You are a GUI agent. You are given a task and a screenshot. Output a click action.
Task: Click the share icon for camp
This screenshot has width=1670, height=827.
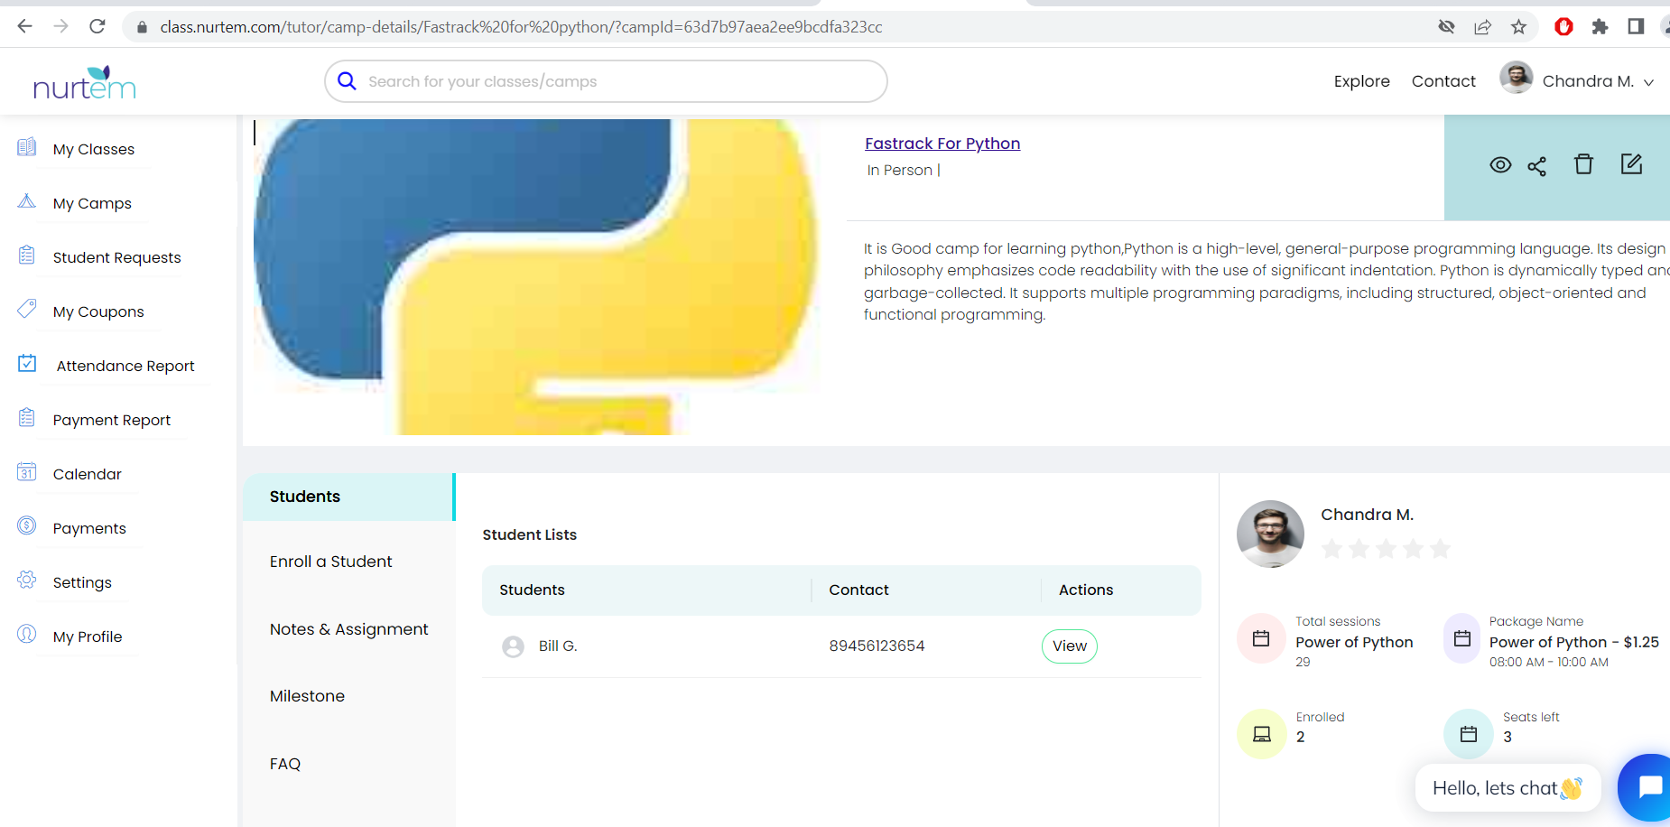(1536, 166)
